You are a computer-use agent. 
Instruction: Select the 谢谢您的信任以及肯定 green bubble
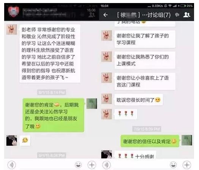click(x=150, y=141)
